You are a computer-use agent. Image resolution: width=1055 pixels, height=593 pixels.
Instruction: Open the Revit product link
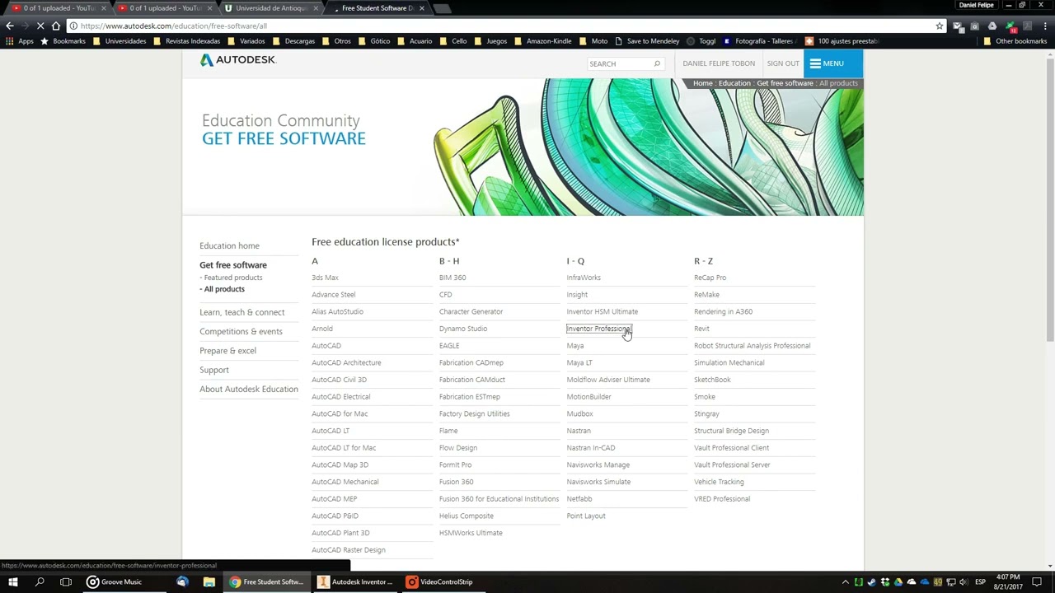point(701,329)
